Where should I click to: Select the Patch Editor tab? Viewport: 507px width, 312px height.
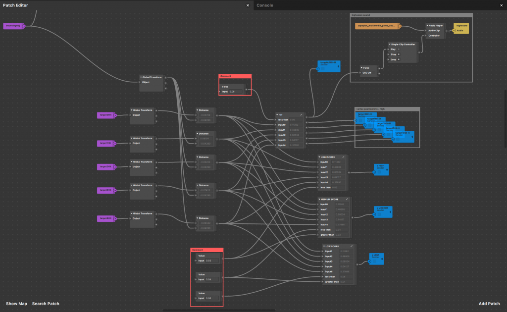tap(15, 5)
